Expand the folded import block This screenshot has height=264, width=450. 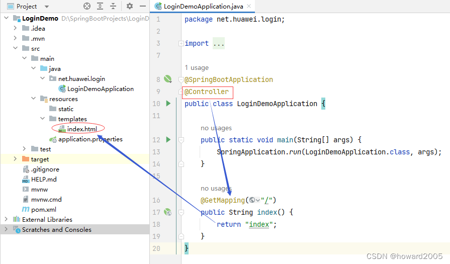coord(181,43)
